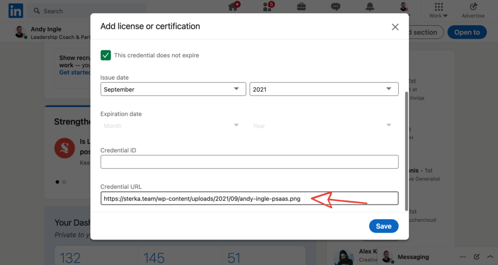The height and width of the screenshot is (265, 498).
Task: Close the Add license dialog
Action: [x=395, y=27]
